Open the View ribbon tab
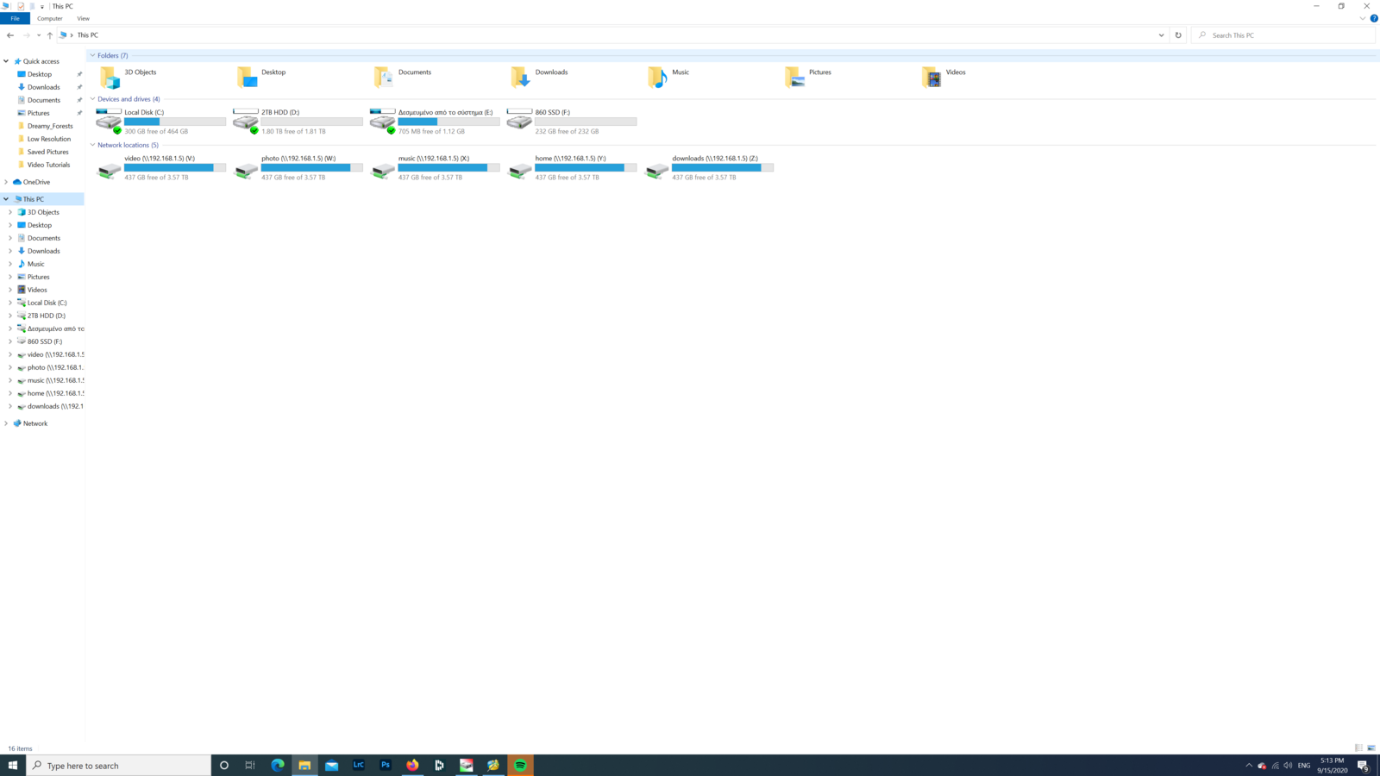The height and width of the screenshot is (776, 1380). [x=83, y=18]
